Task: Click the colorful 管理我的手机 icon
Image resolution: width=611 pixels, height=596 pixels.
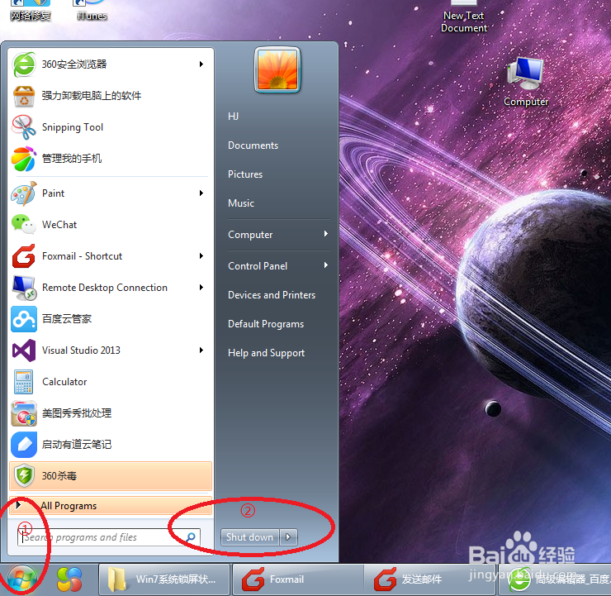Action: pos(24,159)
